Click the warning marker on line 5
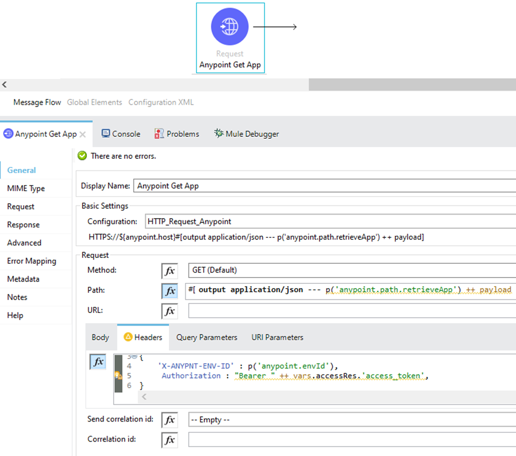This screenshot has height=456, width=516. (x=117, y=375)
